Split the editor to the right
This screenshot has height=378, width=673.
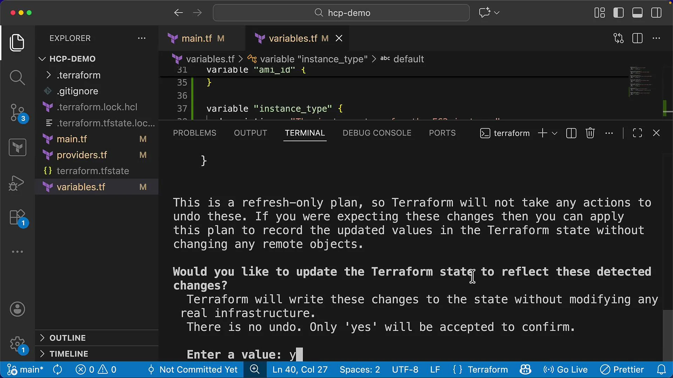638,38
